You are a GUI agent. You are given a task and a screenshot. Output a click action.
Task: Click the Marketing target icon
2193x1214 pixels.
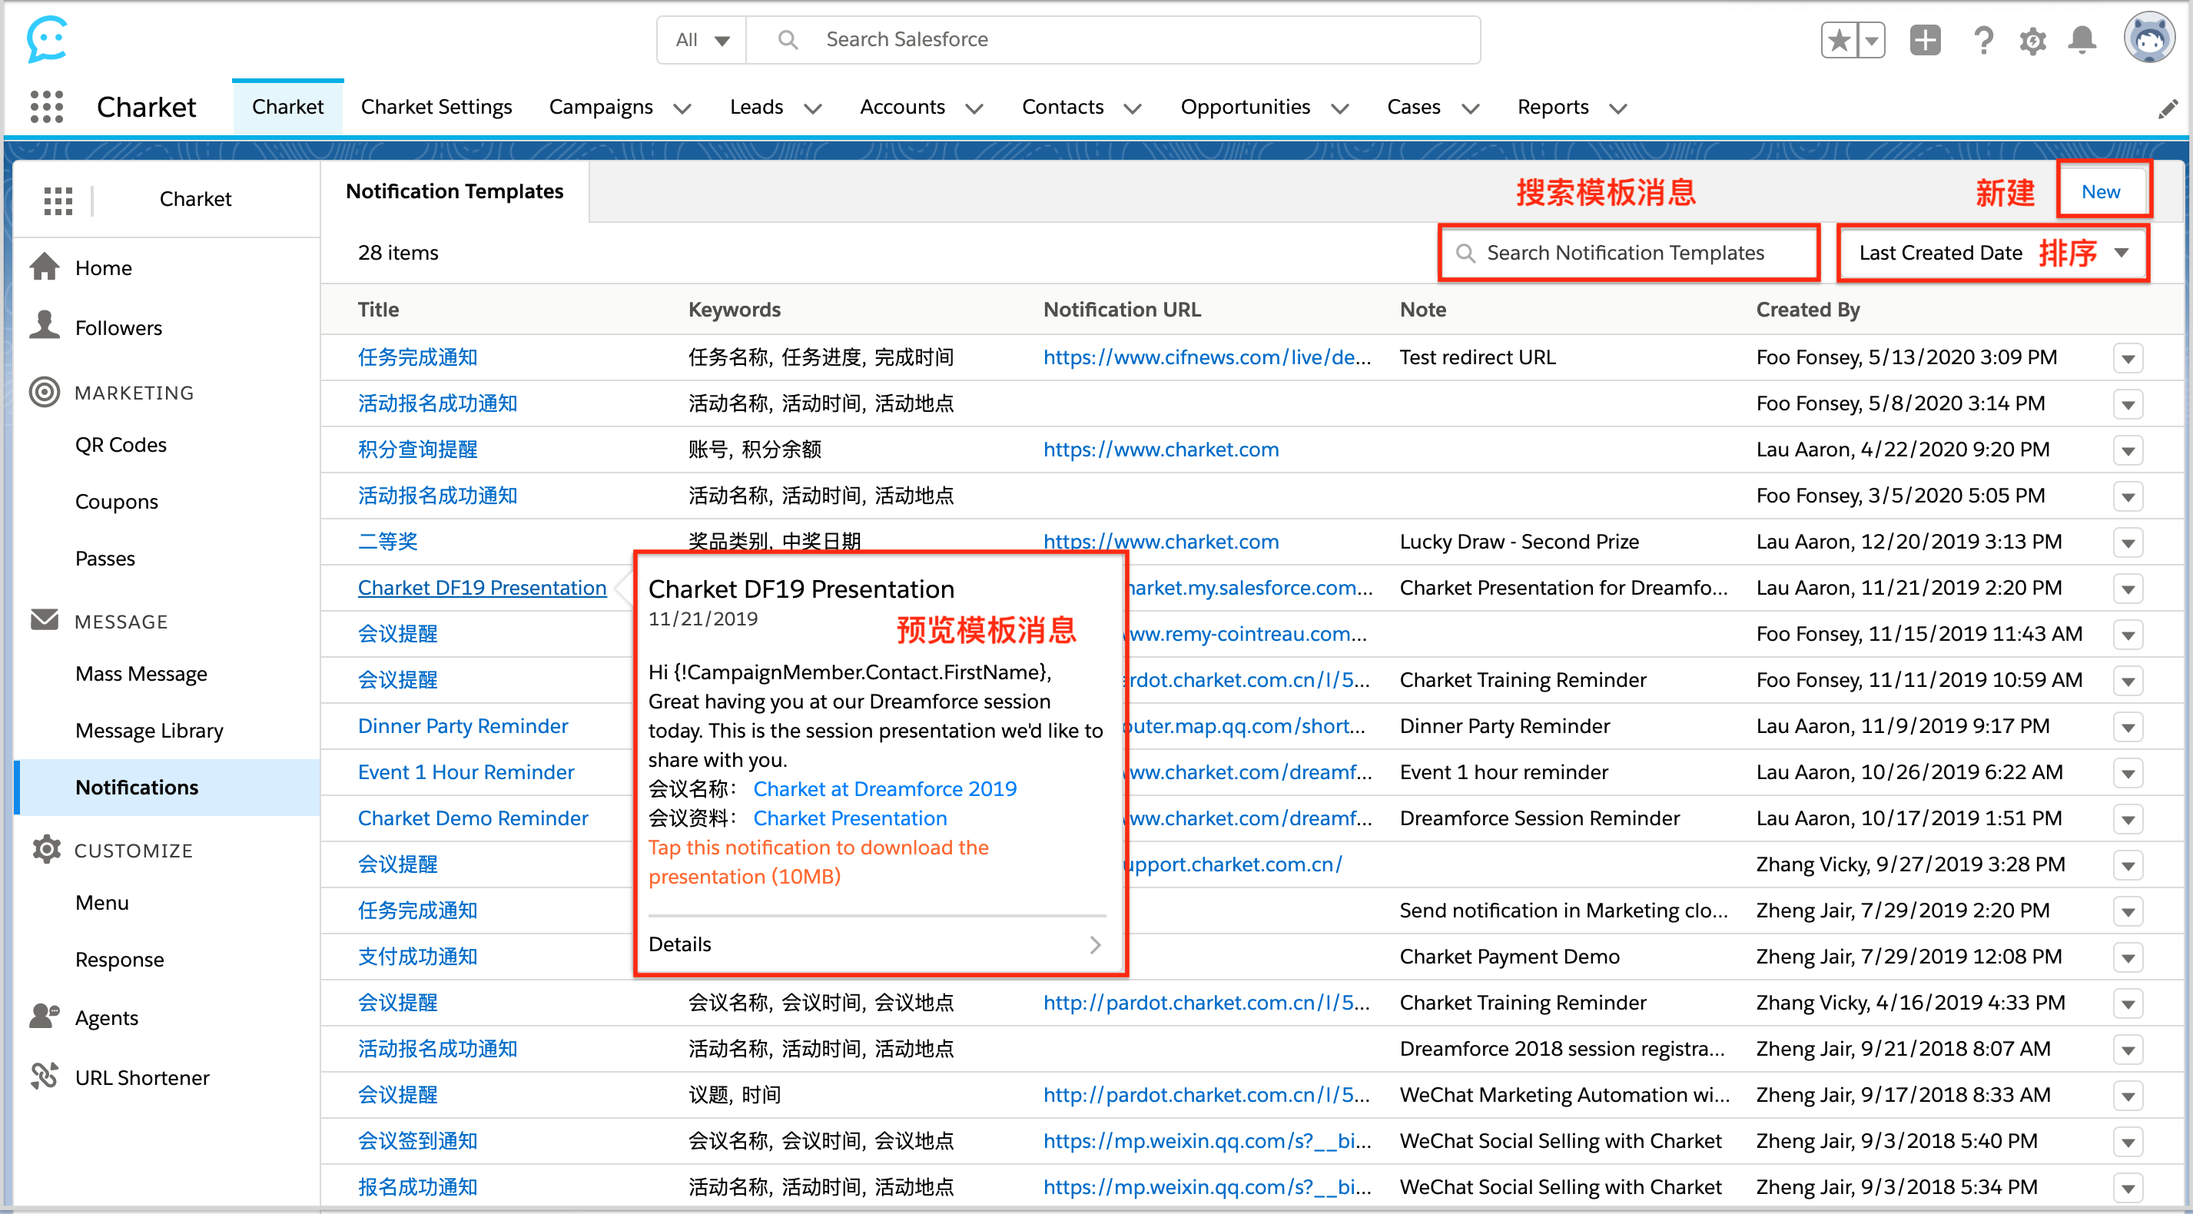tap(45, 393)
